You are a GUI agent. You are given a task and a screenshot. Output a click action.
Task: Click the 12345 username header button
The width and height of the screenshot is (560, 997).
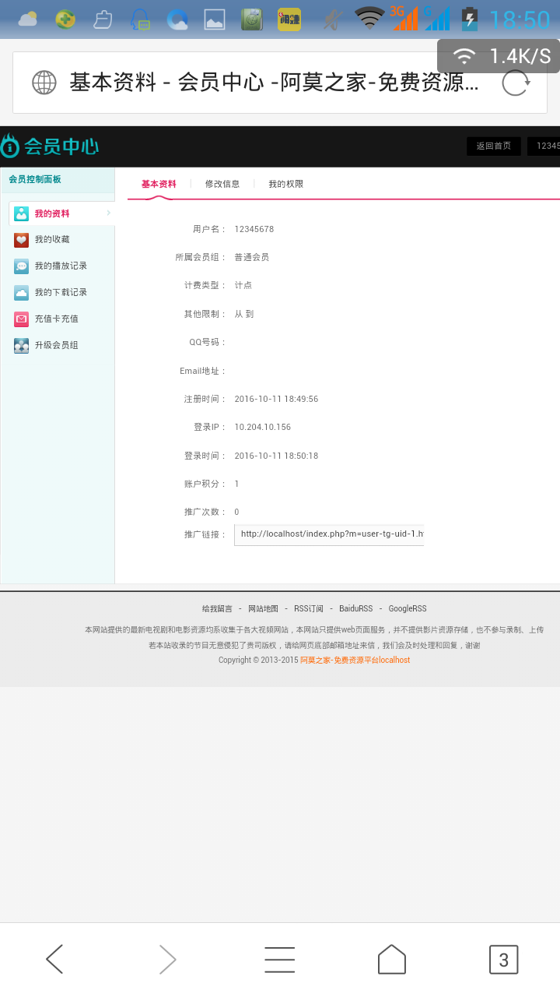click(x=544, y=146)
